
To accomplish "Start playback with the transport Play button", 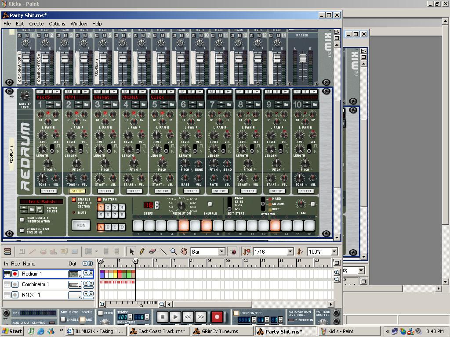I will [x=175, y=317].
